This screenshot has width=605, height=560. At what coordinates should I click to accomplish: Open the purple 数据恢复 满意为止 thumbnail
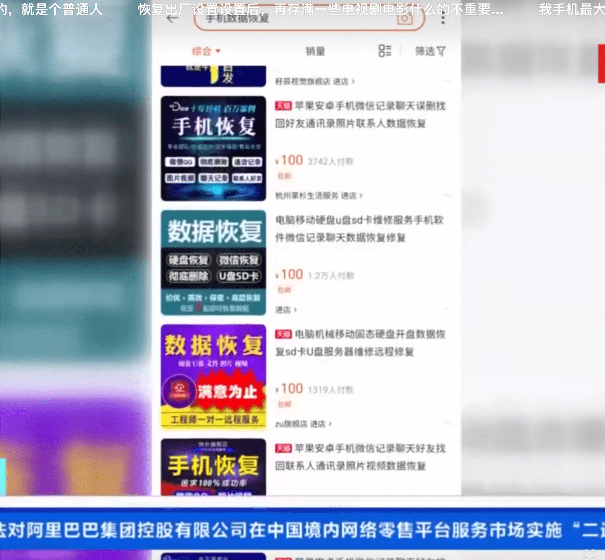pyautogui.click(x=214, y=377)
